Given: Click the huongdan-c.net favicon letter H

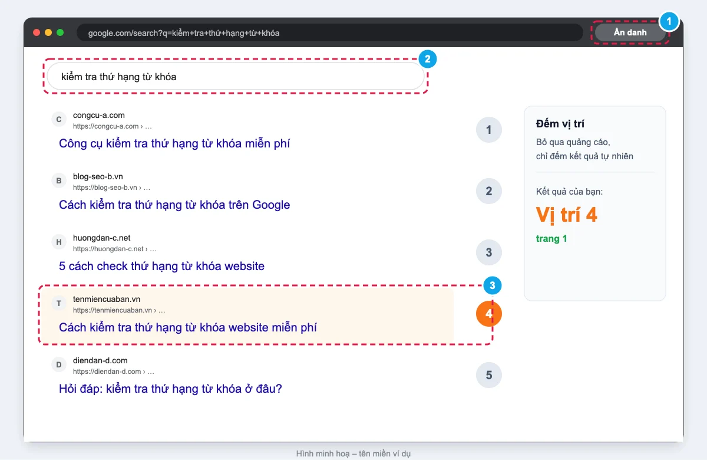Looking at the screenshot, I should pos(58,242).
